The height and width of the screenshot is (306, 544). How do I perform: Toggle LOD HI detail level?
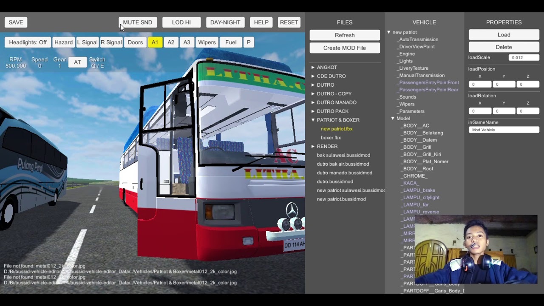coord(181,22)
